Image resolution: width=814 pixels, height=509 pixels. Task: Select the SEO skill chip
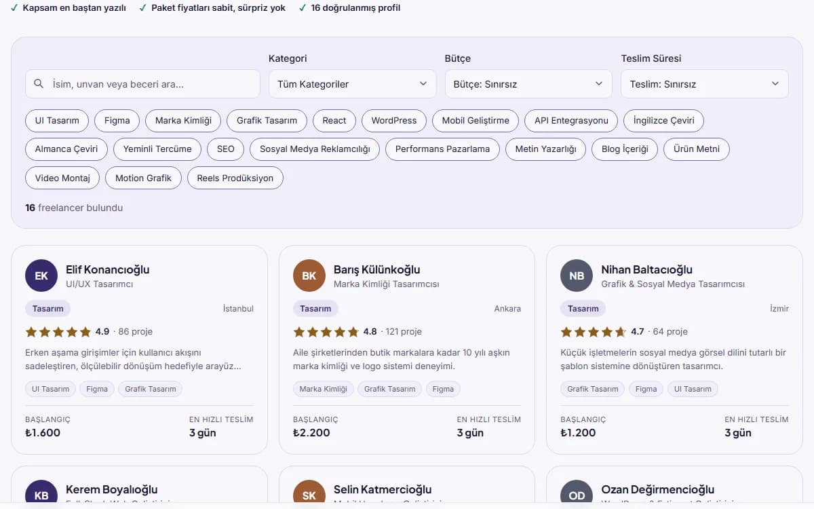click(x=226, y=149)
